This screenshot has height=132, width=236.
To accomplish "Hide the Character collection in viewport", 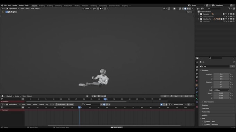I will [228, 14].
